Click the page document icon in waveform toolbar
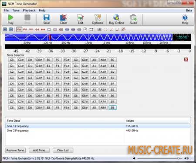Image resolution: width=196 pixels, height=163 pixels. tap(85, 29)
